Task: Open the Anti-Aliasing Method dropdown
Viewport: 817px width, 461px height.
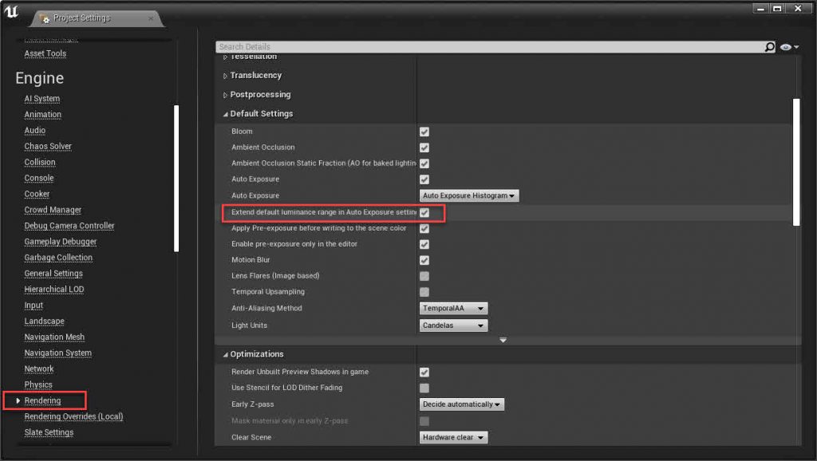Action: pyautogui.click(x=453, y=309)
